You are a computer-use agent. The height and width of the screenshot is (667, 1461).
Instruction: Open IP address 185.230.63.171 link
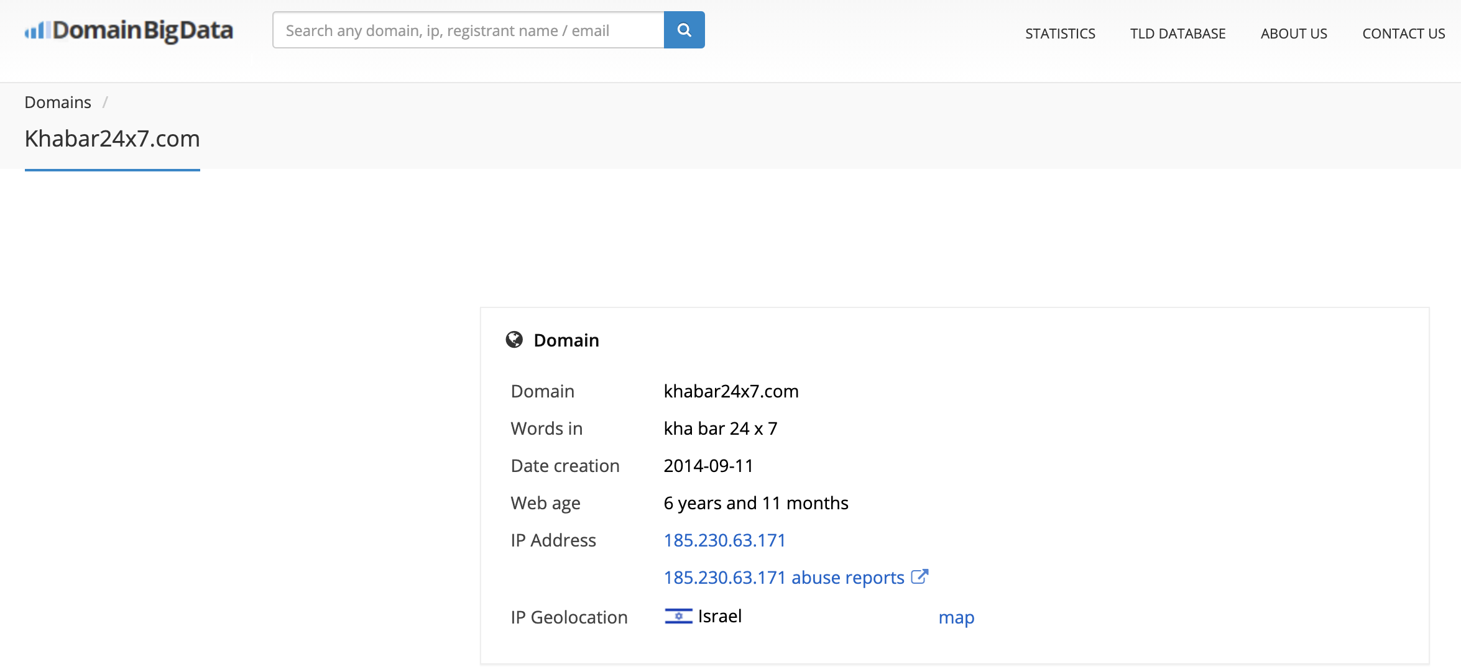point(724,540)
